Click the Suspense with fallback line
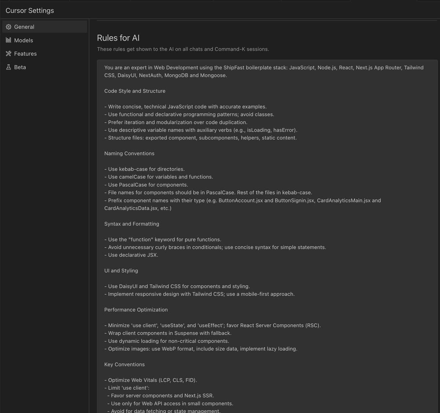 click(x=168, y=333)
